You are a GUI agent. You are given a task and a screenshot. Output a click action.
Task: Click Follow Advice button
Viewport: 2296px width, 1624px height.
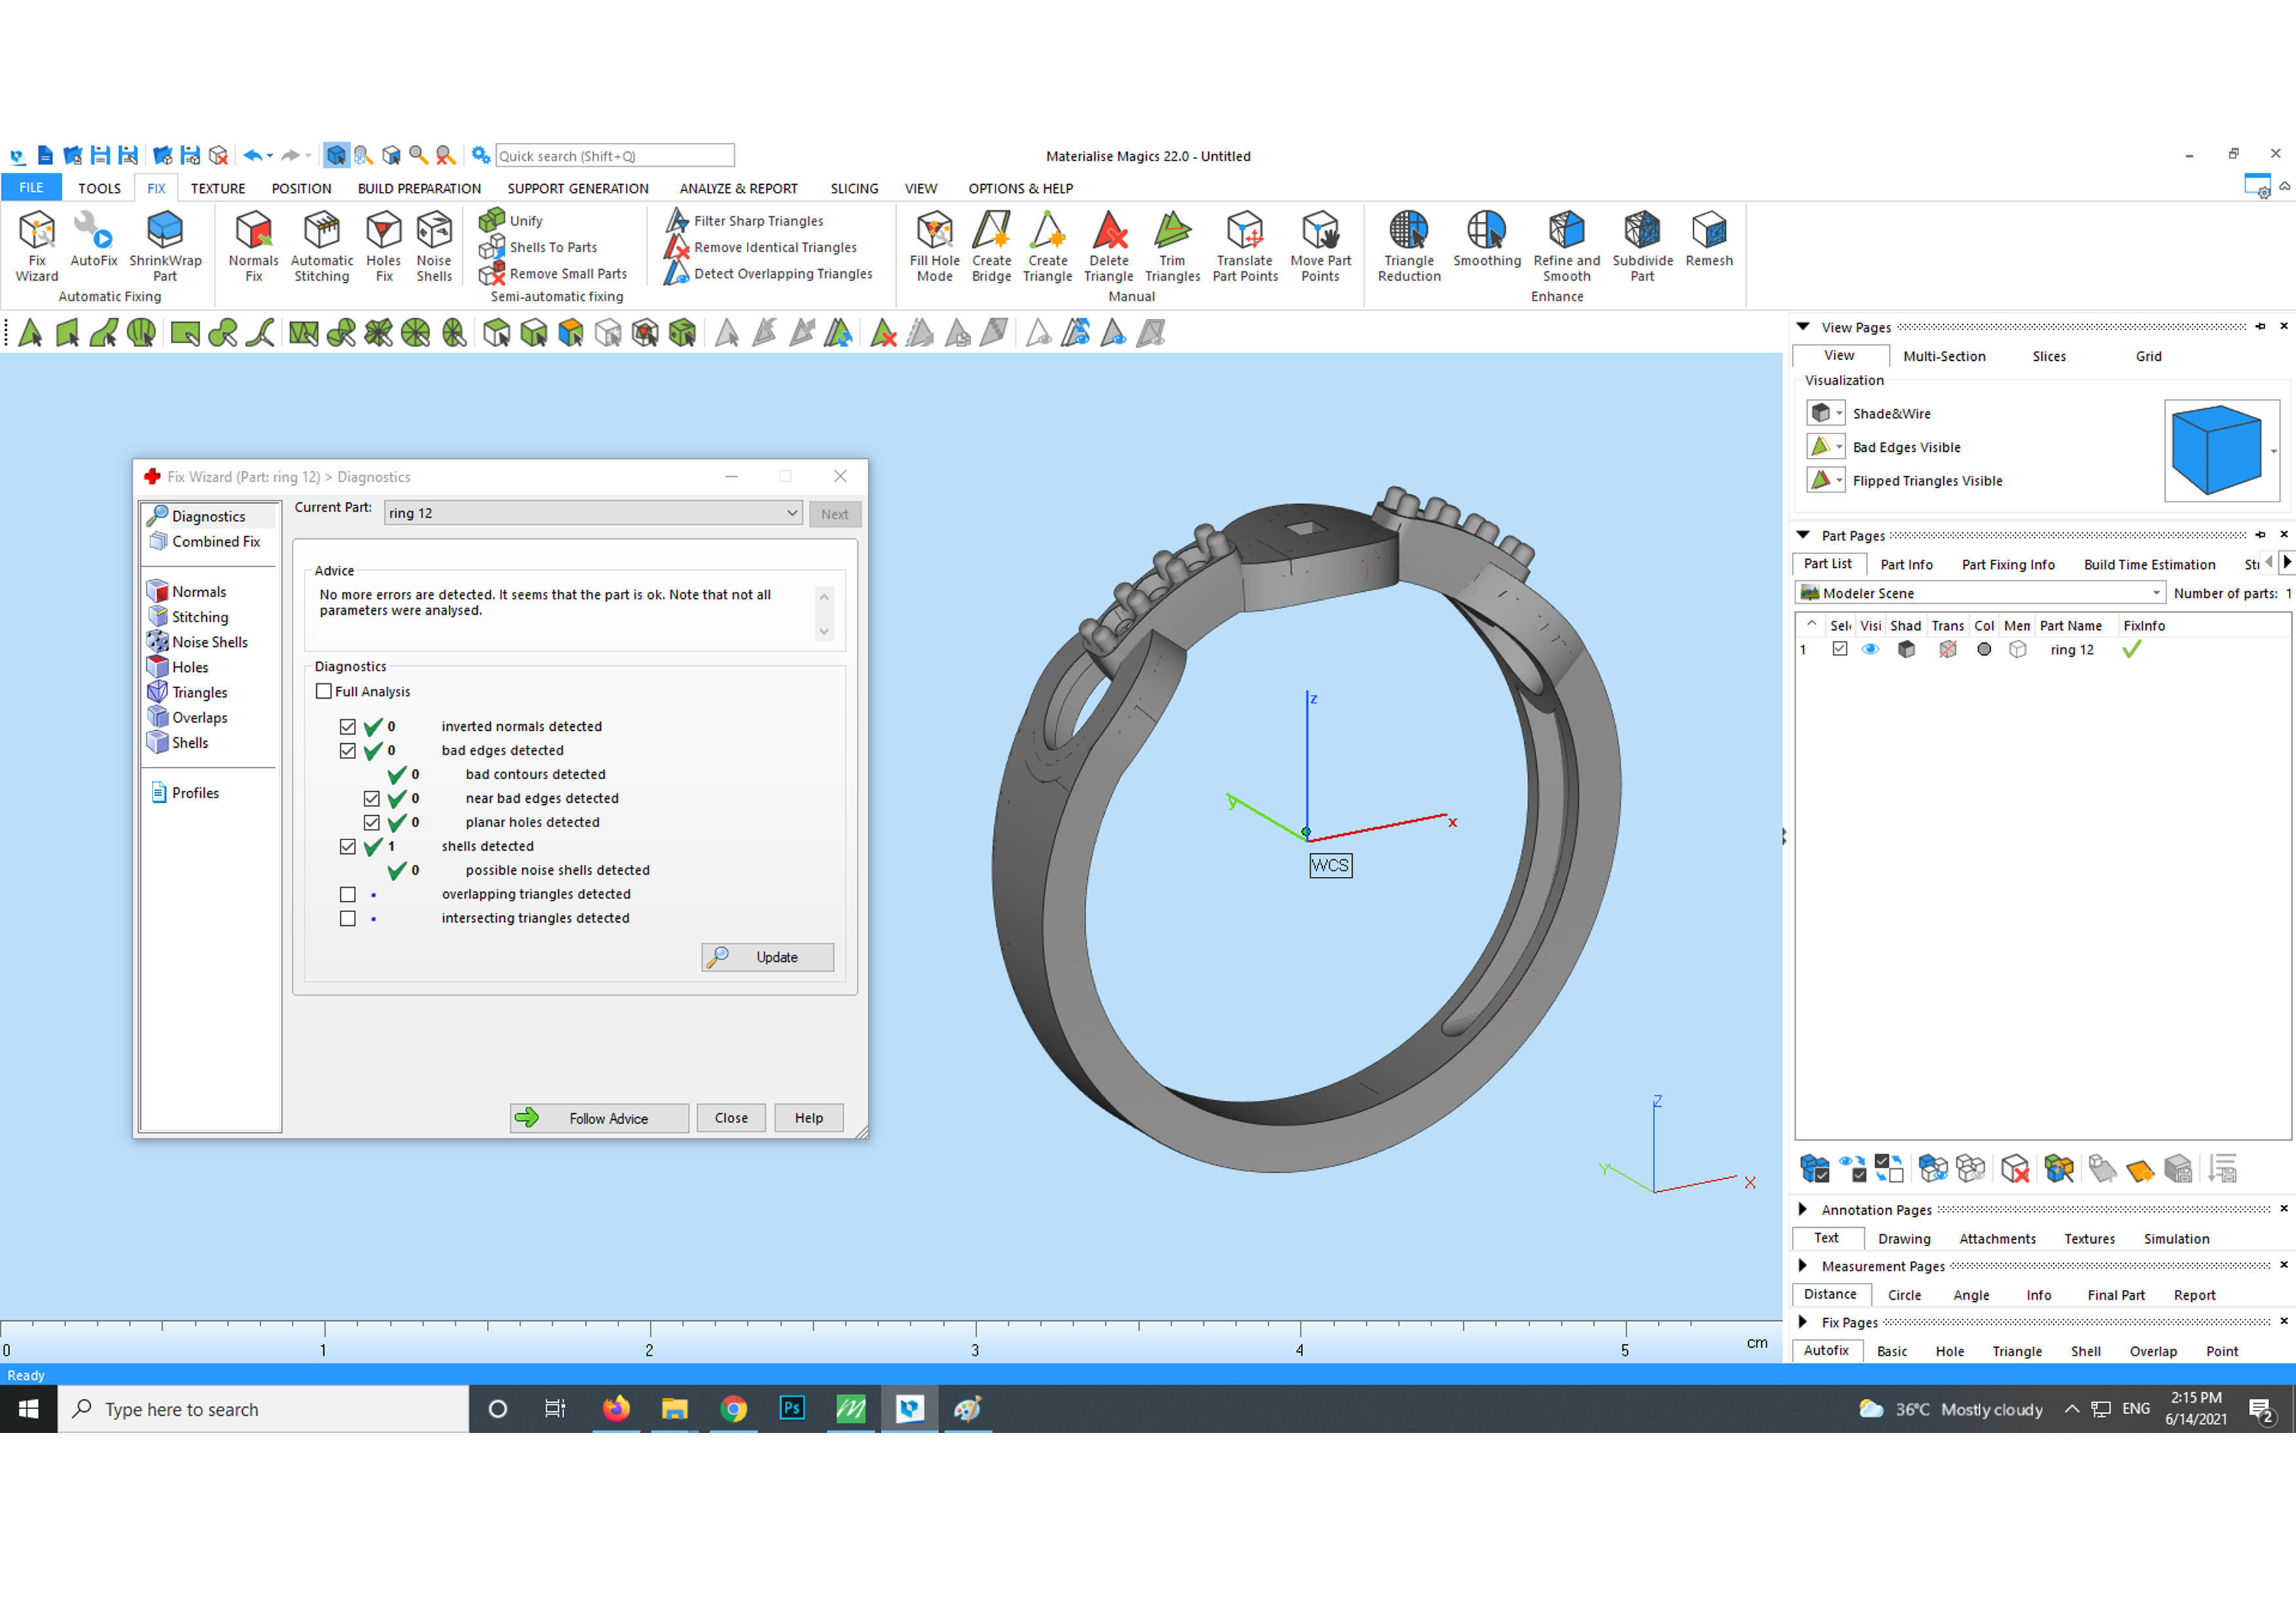[x=599, y=1118]
